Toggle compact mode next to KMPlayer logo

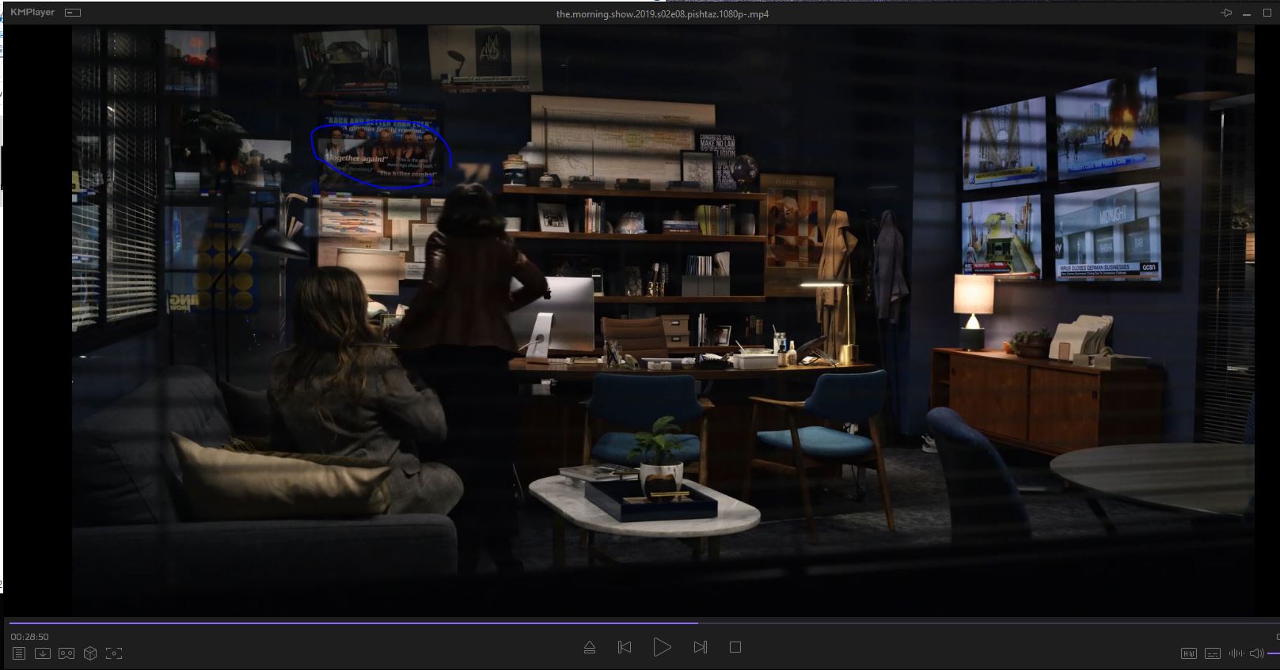coord(73,13)
